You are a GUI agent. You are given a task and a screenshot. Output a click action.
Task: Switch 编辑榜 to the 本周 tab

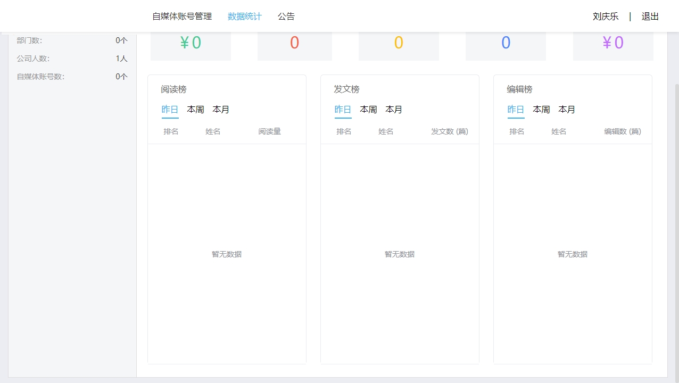point(541,110)
